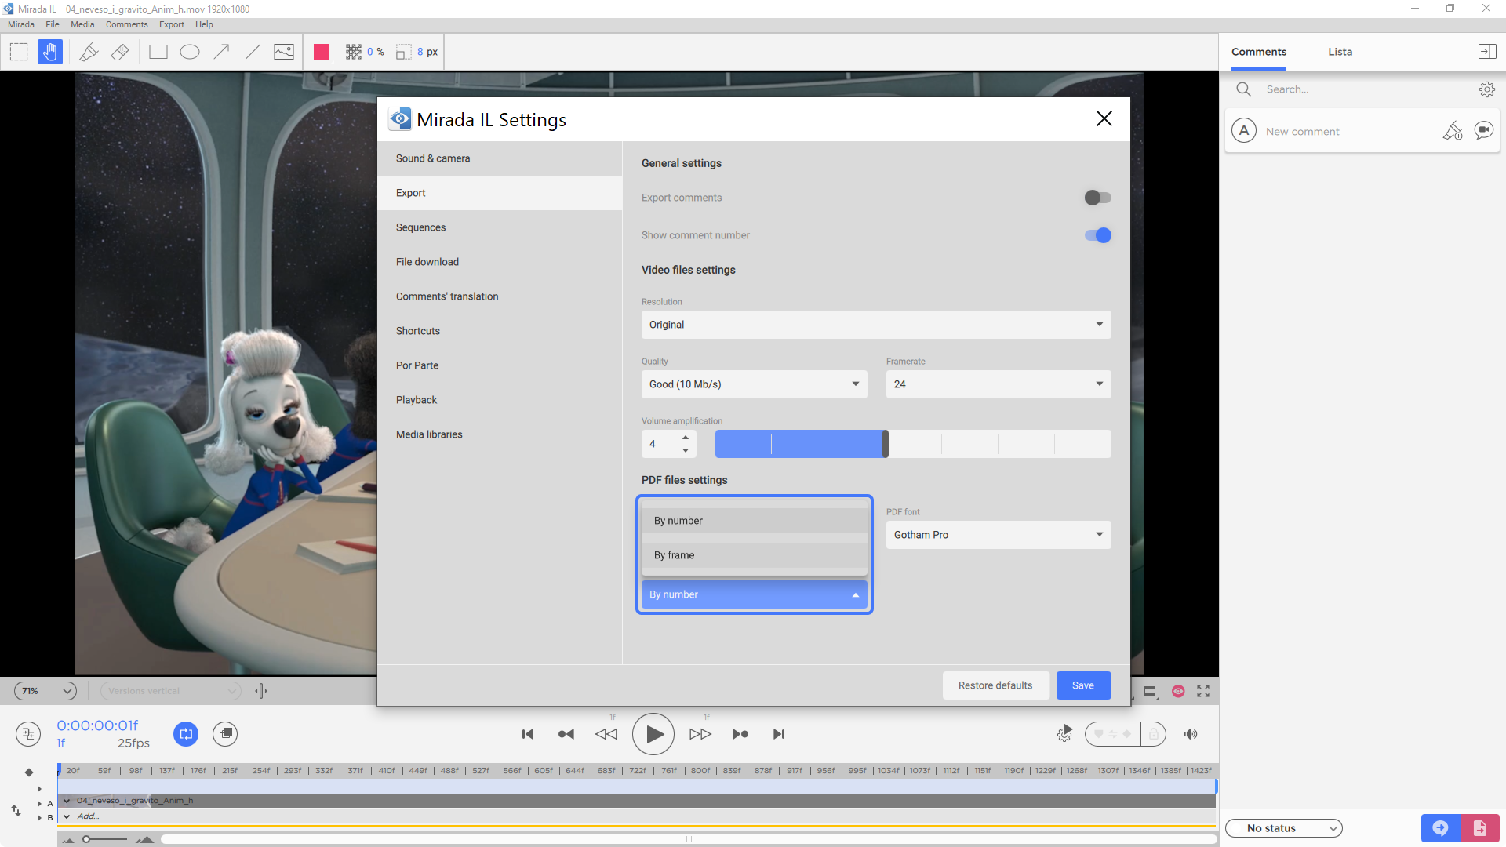
Task: Mute the audio speaker icon
Action: point(1191,734)
